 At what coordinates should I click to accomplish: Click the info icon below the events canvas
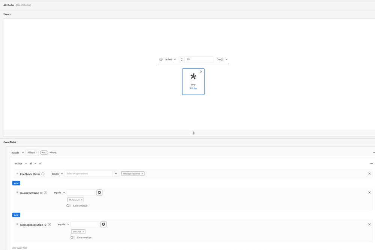[x=193, y=133]
